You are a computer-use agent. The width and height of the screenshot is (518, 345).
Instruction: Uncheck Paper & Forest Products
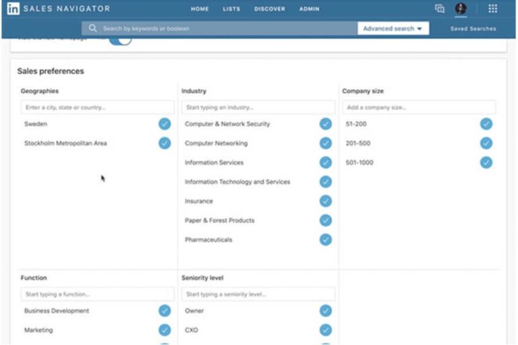coord(325,220)
